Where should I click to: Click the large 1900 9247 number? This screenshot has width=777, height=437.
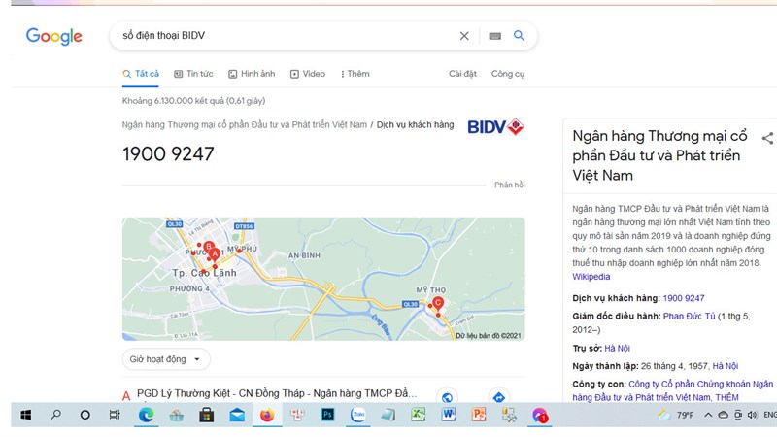[168, 154]
